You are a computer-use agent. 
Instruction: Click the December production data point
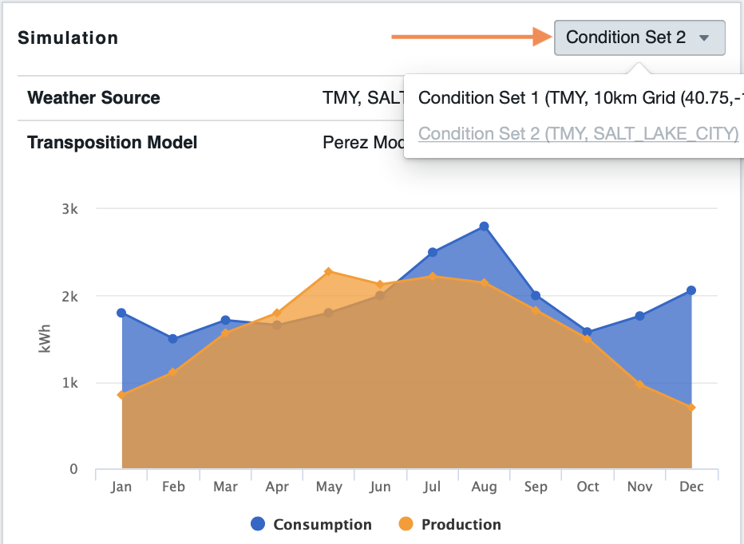tap(691, 408)
